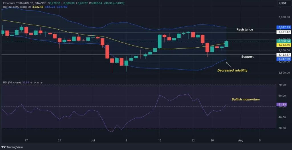Click the 70.00 RSI scale tick
Screen dimensions: 292x150
[x=282, y=85]
